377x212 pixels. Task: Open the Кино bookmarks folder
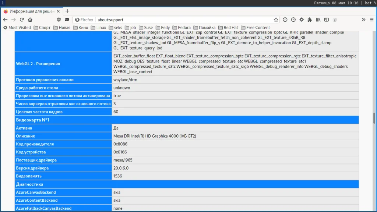[81, 28]
